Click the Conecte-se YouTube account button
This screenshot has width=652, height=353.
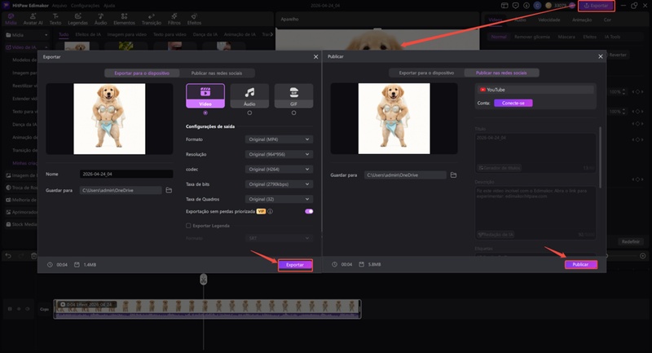coord(513,104)
